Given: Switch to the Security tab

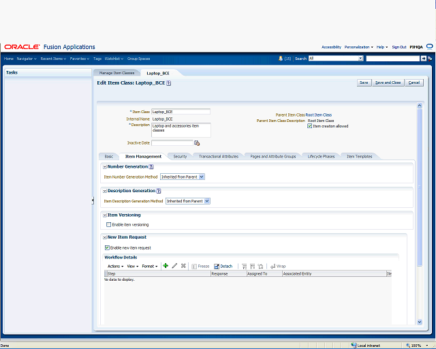Looking at the screenshot, I should point(180,156).
